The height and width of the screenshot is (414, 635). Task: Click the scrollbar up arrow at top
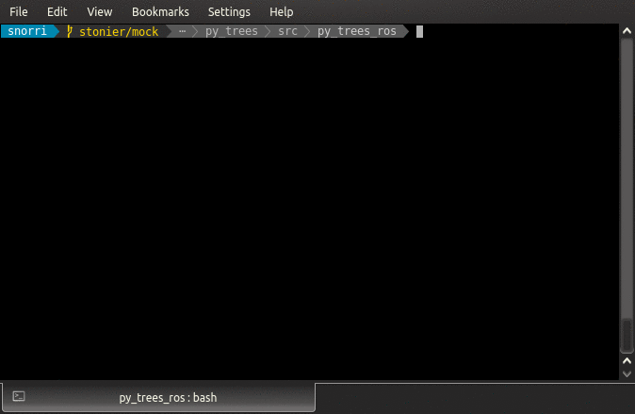(x=627, y=30)
